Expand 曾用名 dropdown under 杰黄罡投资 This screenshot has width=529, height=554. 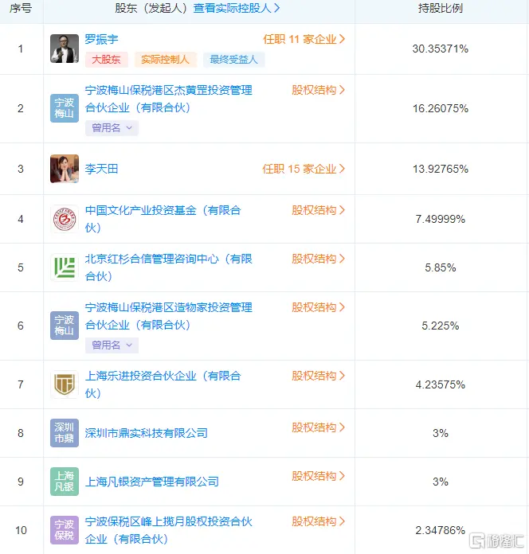coord(112,127)
